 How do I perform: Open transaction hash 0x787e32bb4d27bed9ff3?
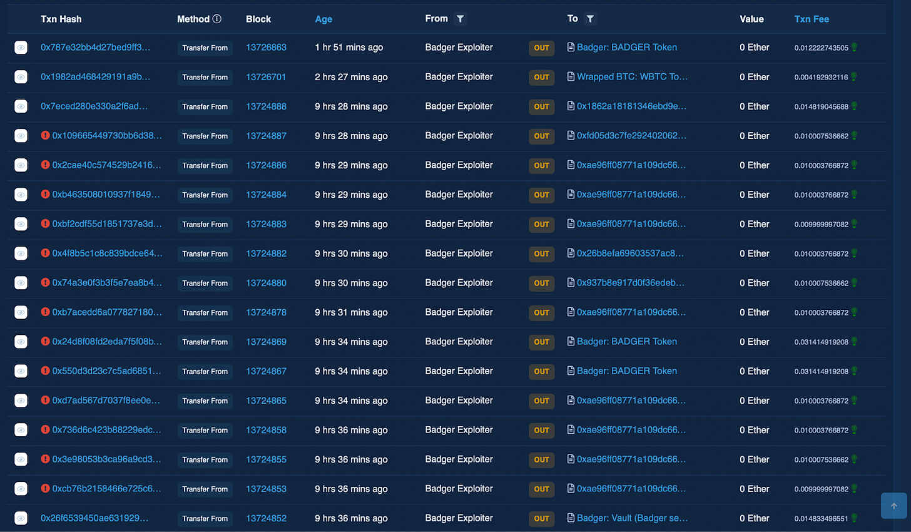95,48
